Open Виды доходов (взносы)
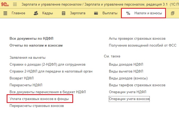The height and width of the screenshot is (113, 179). point(128,78)
